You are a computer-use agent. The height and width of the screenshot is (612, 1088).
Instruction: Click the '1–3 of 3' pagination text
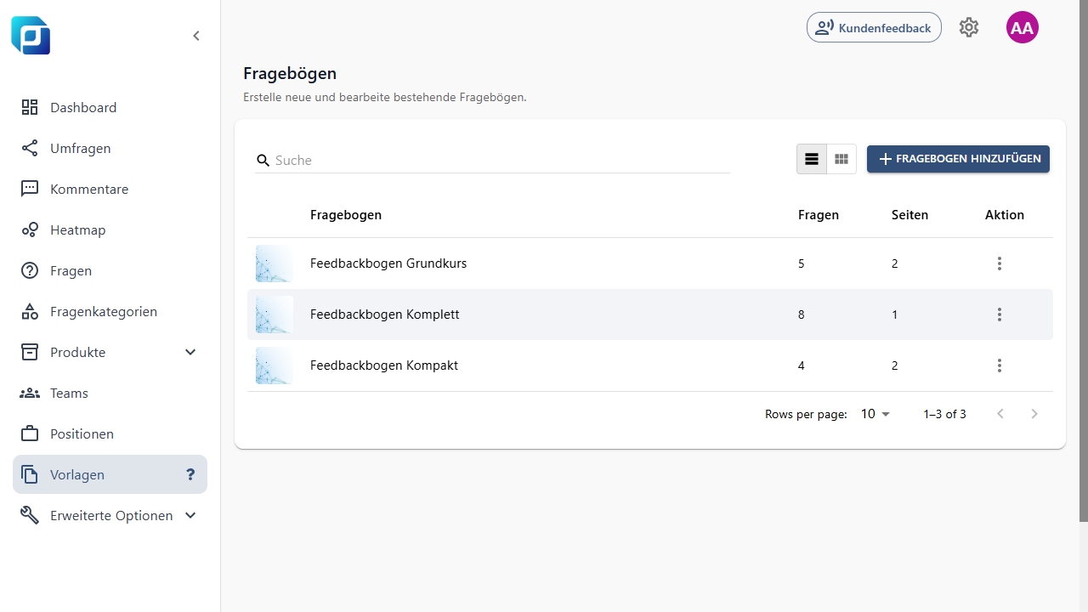pos(945,414)
